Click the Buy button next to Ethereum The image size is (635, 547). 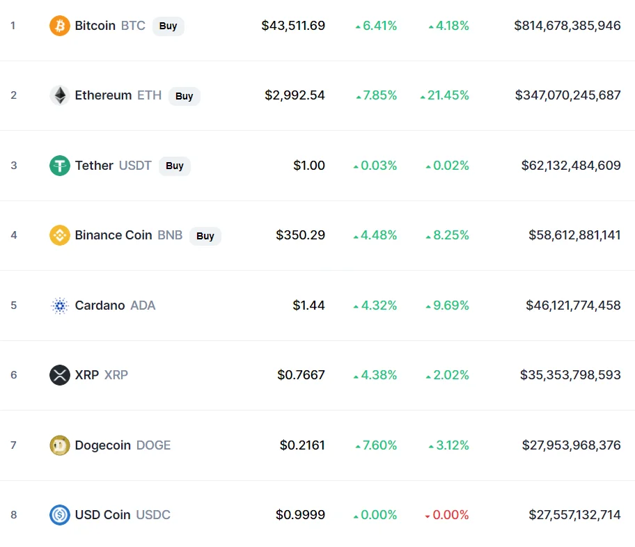point(185,96)
